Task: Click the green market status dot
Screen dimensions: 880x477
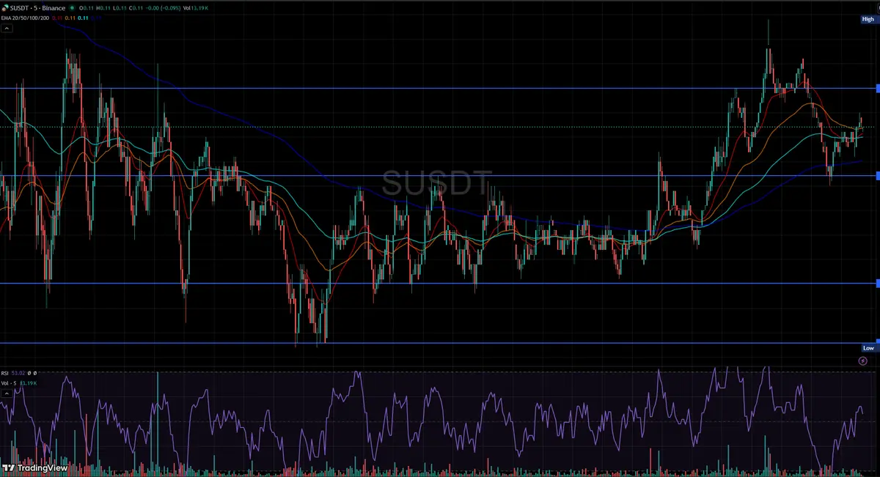Action: tap(73, 8)
